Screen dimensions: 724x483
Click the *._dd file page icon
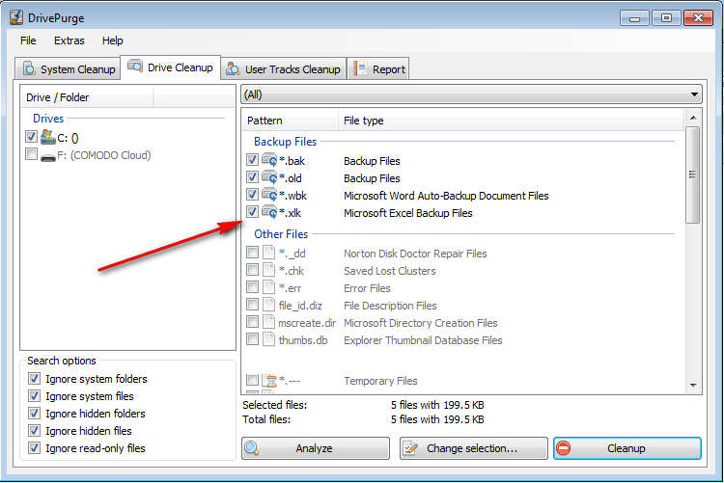[268, 253]
